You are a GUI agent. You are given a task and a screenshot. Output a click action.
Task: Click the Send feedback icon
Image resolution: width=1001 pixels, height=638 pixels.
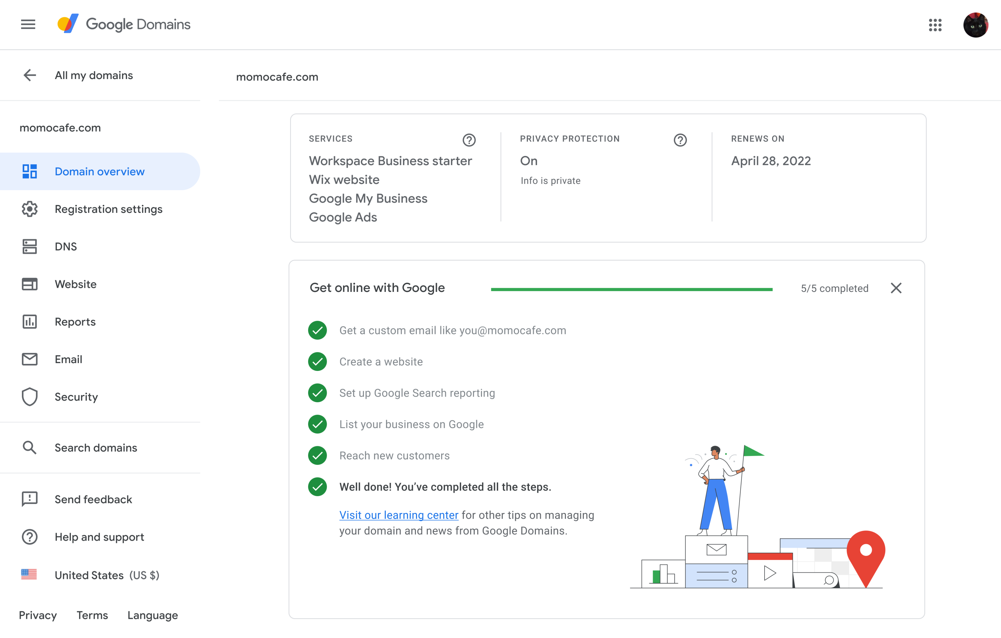(x=29, y=499)
